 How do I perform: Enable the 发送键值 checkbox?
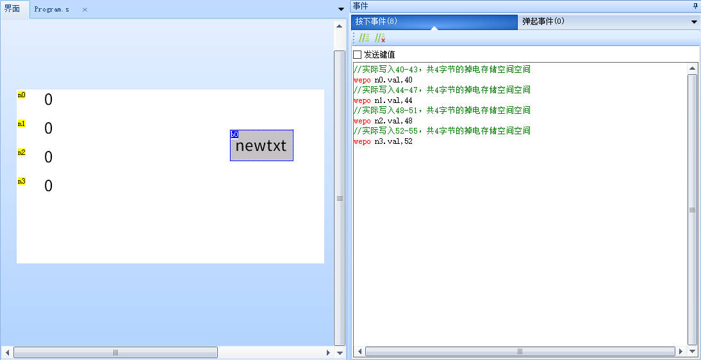coord(358,55)
